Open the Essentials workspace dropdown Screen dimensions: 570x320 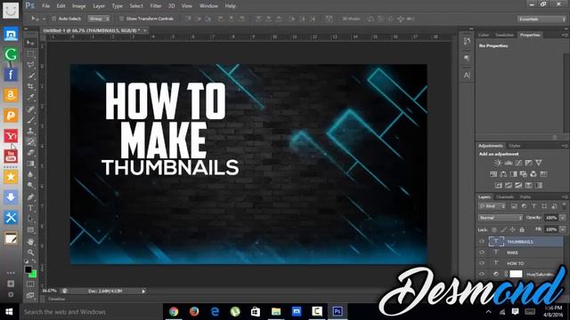point(541,19)
